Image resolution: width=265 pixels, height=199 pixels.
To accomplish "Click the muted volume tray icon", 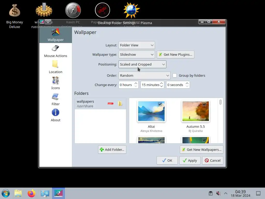I will pos(218,193).
